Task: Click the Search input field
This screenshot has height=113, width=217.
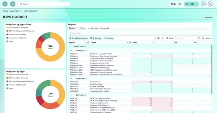Action: (45, 4)
